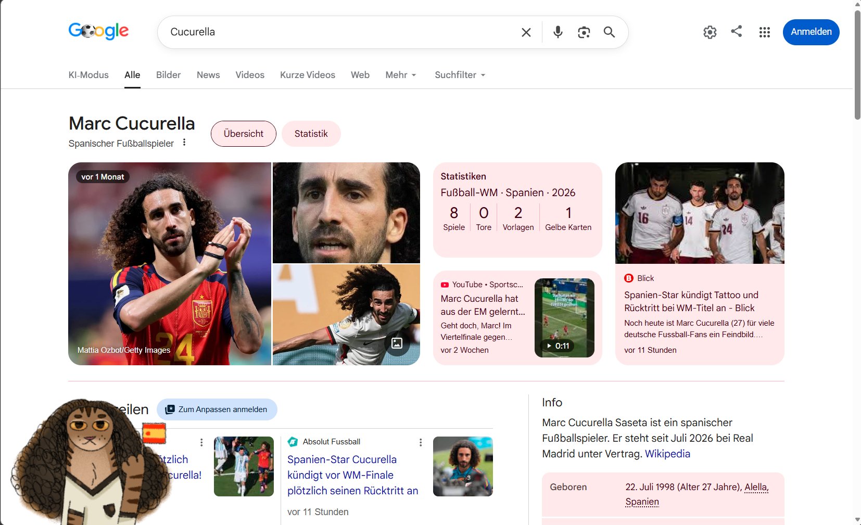Switch to the News tab
861x525 pixels.
208,75
